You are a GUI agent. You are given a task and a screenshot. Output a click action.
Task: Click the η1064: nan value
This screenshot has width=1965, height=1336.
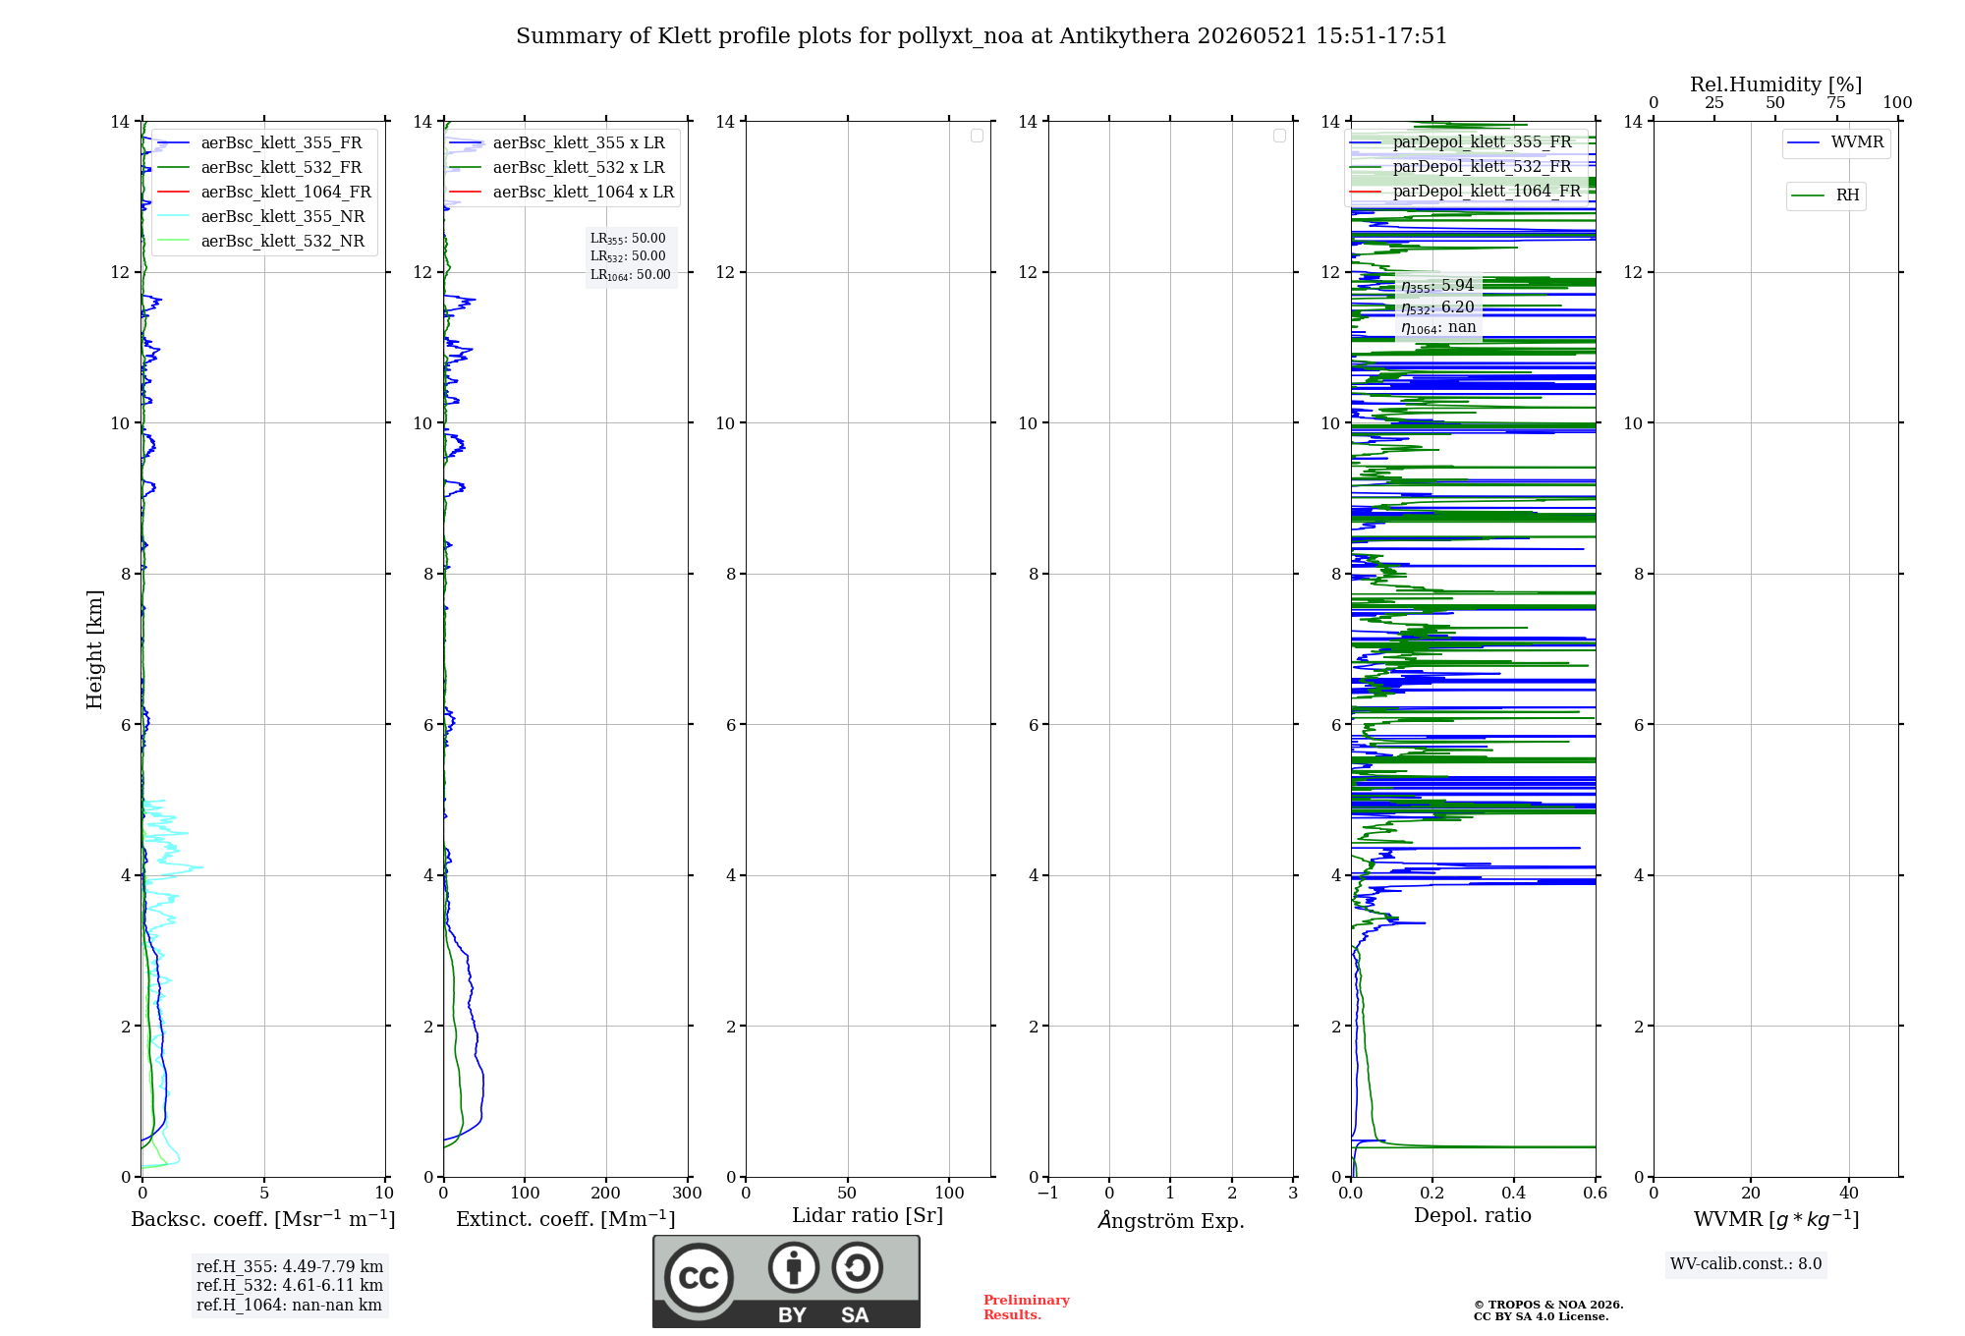(1438, 328)
